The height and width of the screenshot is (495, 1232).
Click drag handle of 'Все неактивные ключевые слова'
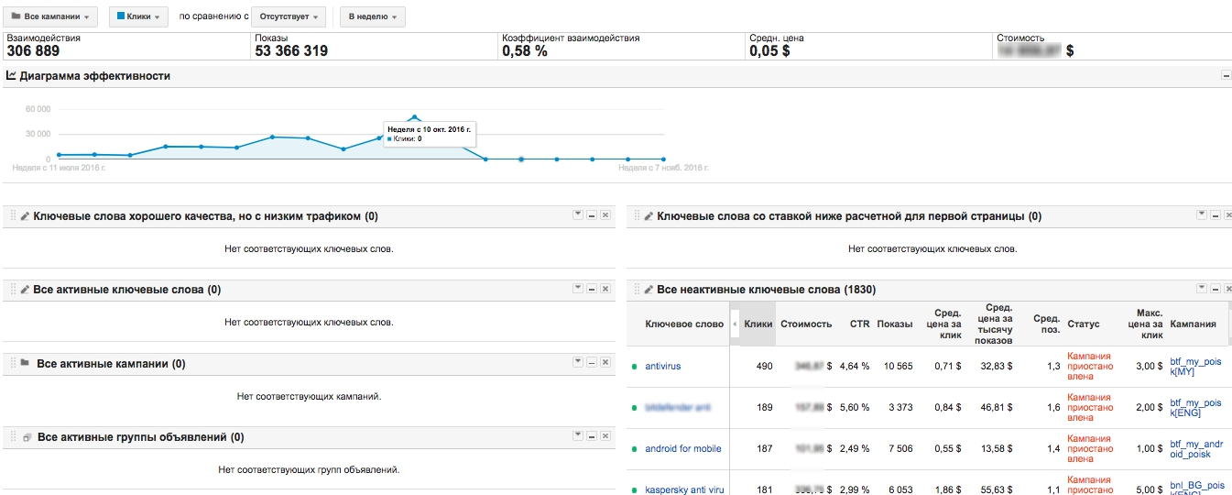click(637, 290)
